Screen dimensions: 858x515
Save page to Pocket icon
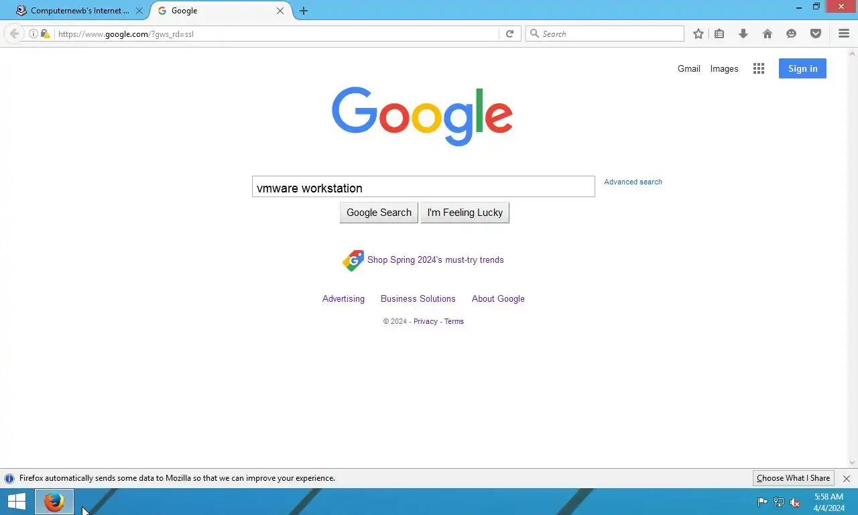click(x=816, y=34)
